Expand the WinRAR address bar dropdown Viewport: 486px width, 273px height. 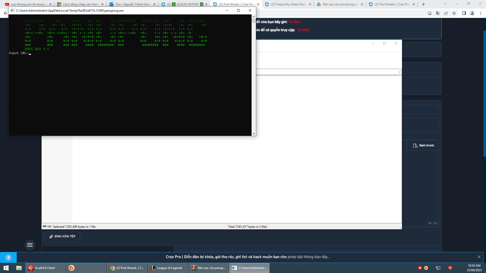click(399, 72)
